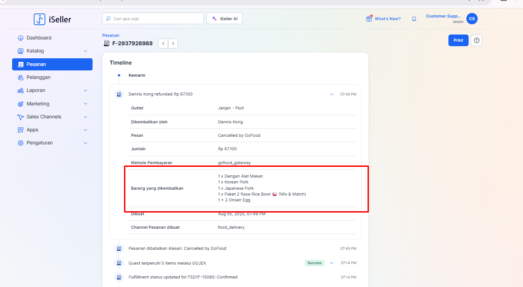Go to next order arrow
The image size is (523, 287).
click(173, 43)
